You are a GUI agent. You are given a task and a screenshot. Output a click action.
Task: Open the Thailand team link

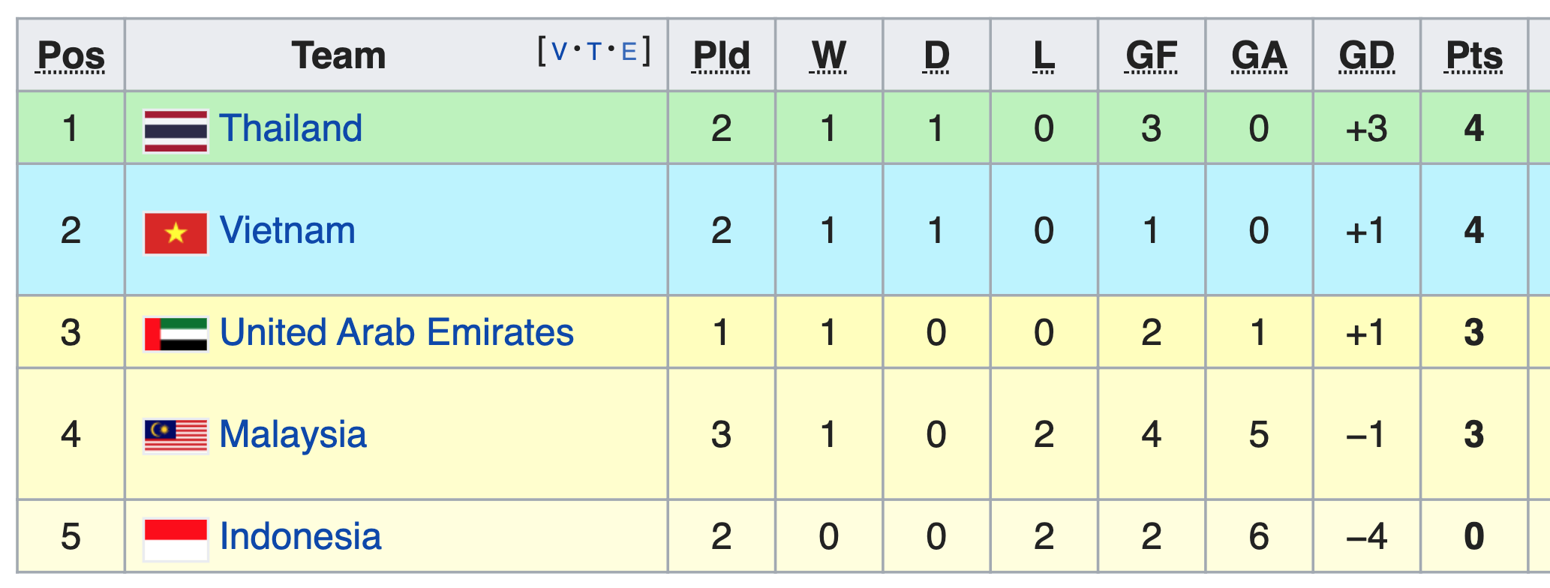(x=291, y=128)
